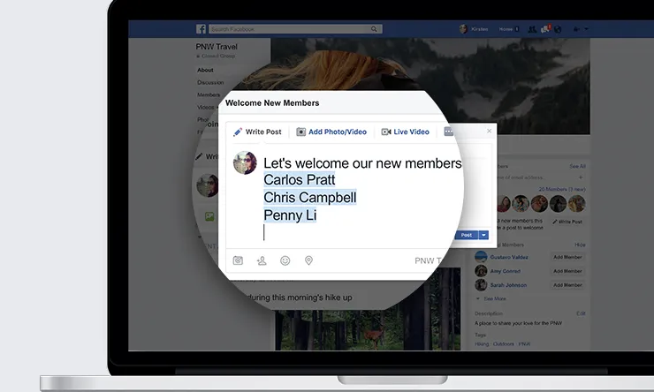Select Members in the group sidebar
Image resolution: width=654 pixels, height=392 pixels.
pos(209,95)
